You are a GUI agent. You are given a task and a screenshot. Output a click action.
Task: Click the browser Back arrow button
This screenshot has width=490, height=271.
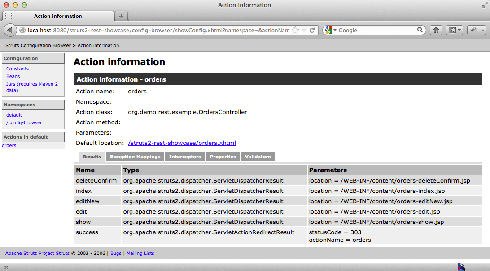[x=10, y=30]
